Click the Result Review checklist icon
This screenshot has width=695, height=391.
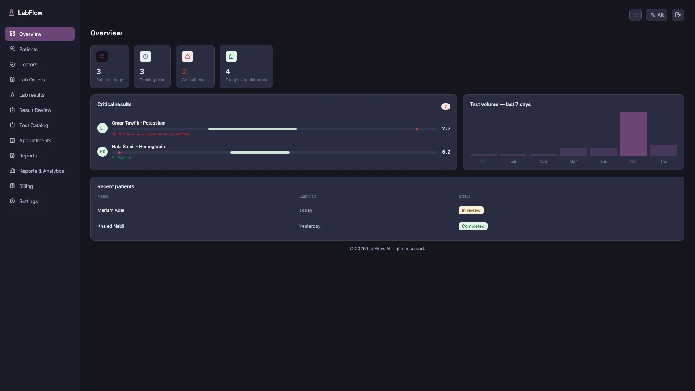pyautogui.click(x=12, y=110)
